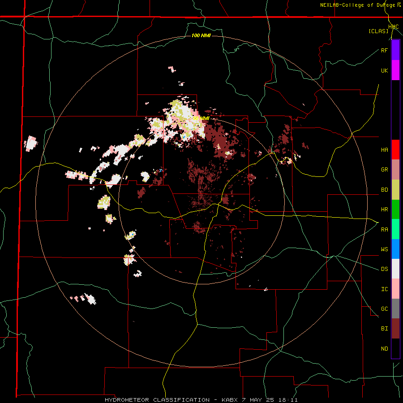Click the GC legend label
The image size is (403, 403).
tap(384, 309)
